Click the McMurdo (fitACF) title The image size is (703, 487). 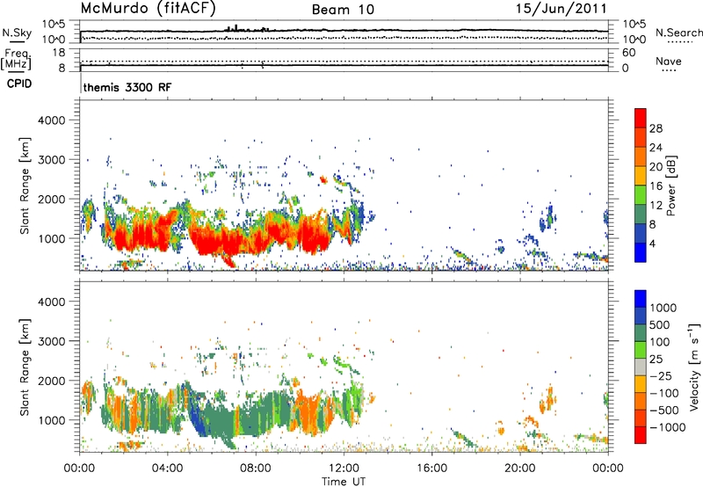pyautogui.click(x=148, y=9)
